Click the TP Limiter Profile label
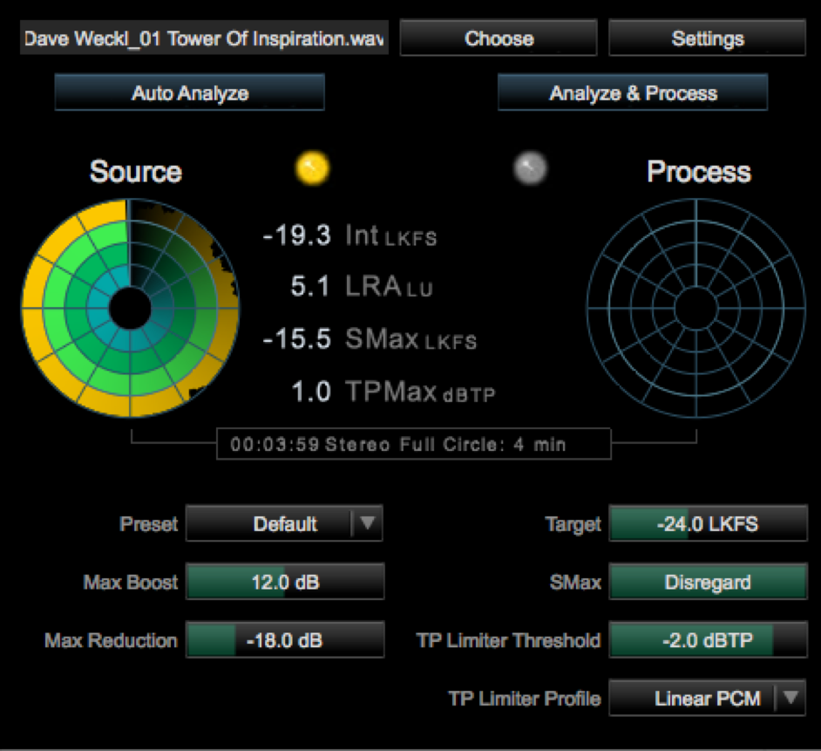 pyautogui.click(x=525, y=699)
